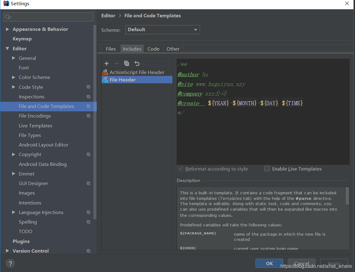This screenshot has width=355, height=272.
Task: Enable Live Templates checkbox
Action: pos(267,169)
